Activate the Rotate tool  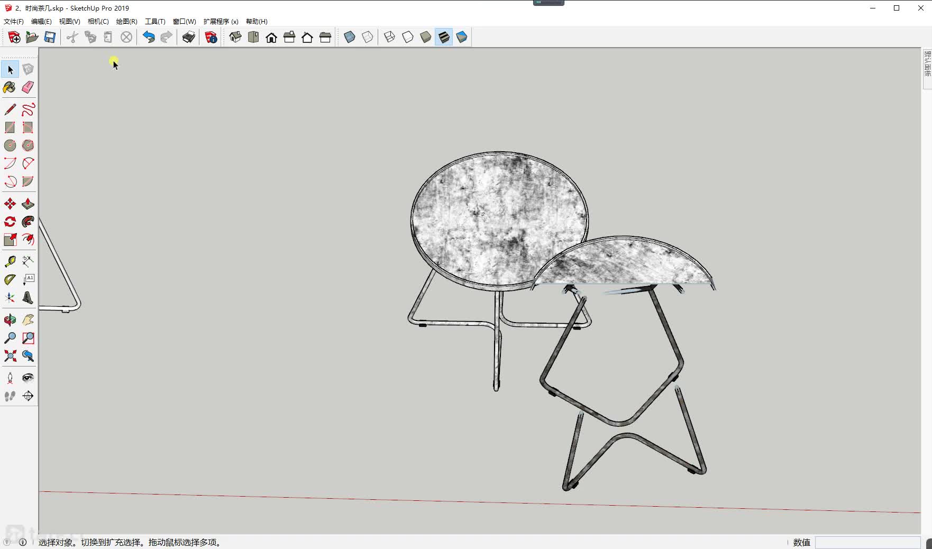10,222
